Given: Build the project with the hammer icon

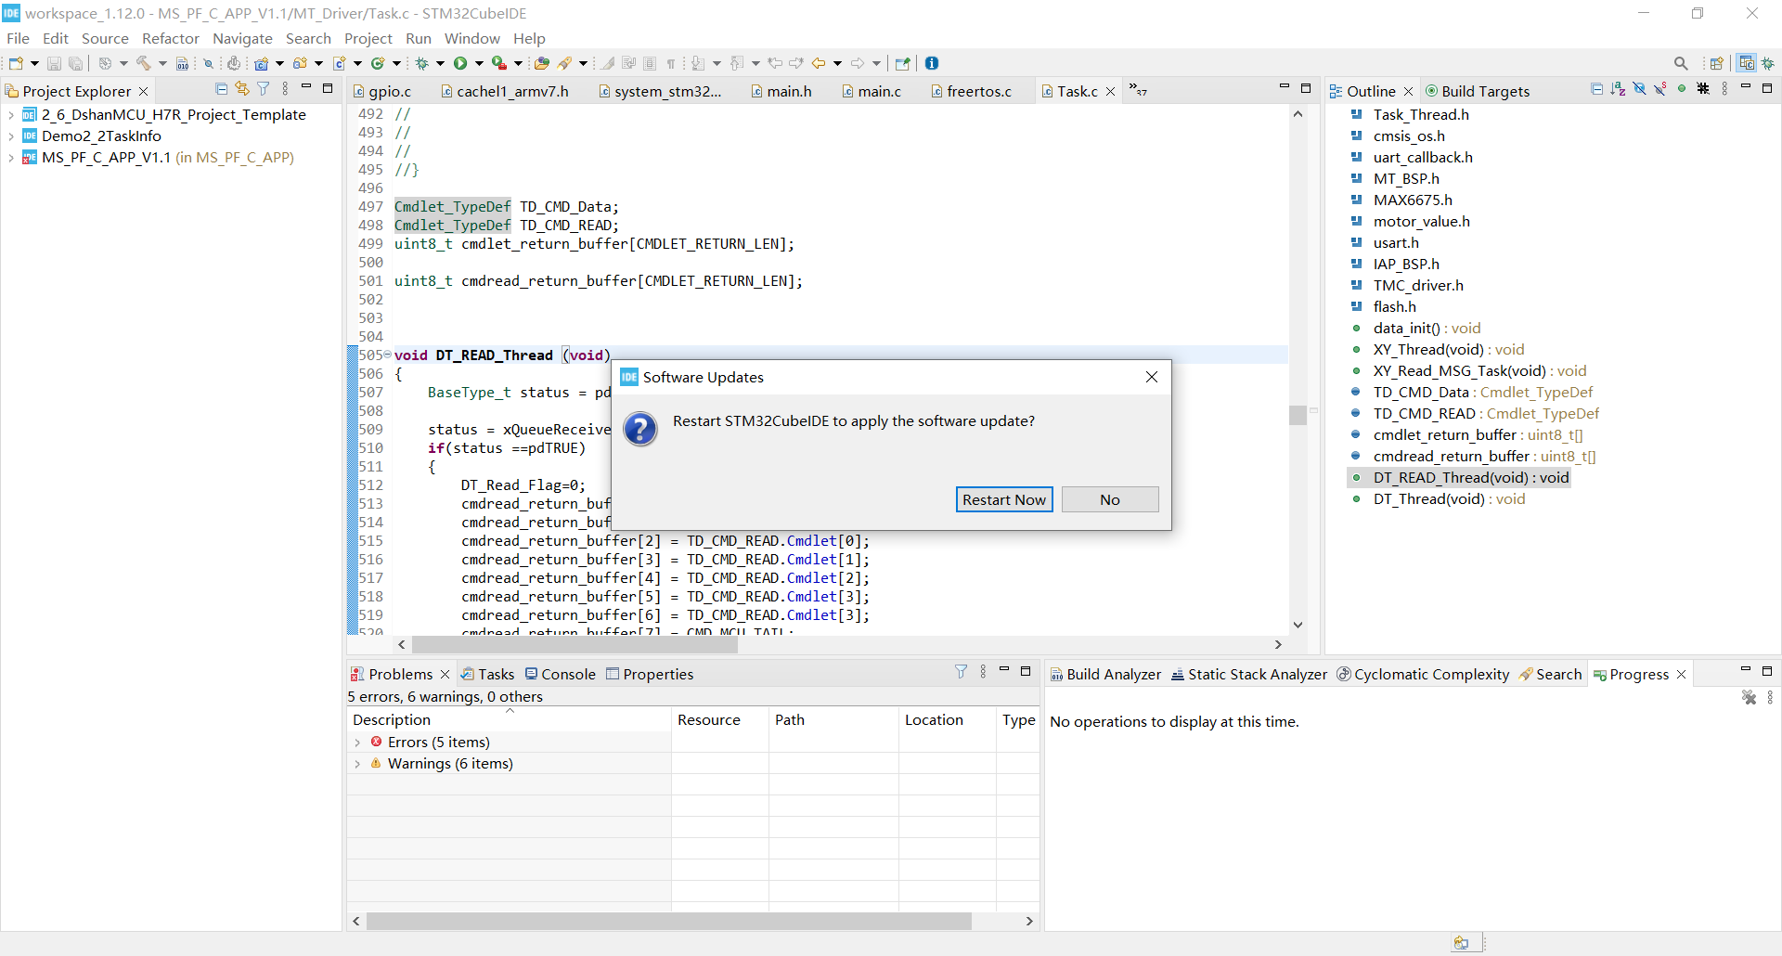Looking at the screenshot, I should (144, 63).
